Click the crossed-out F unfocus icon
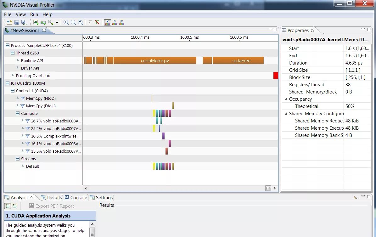Image resolution: width=376 pixels, height=237 pixels. tap(97, 22)
